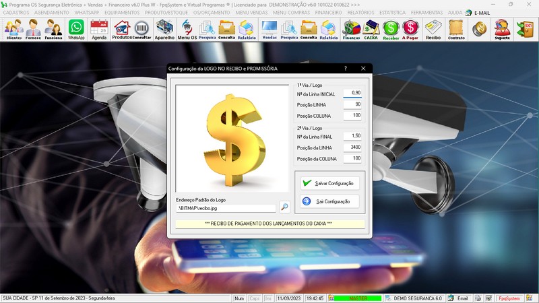Open the A Pagar red dollar icon
This screenshot has width=539, height=303.
[410, 29]
